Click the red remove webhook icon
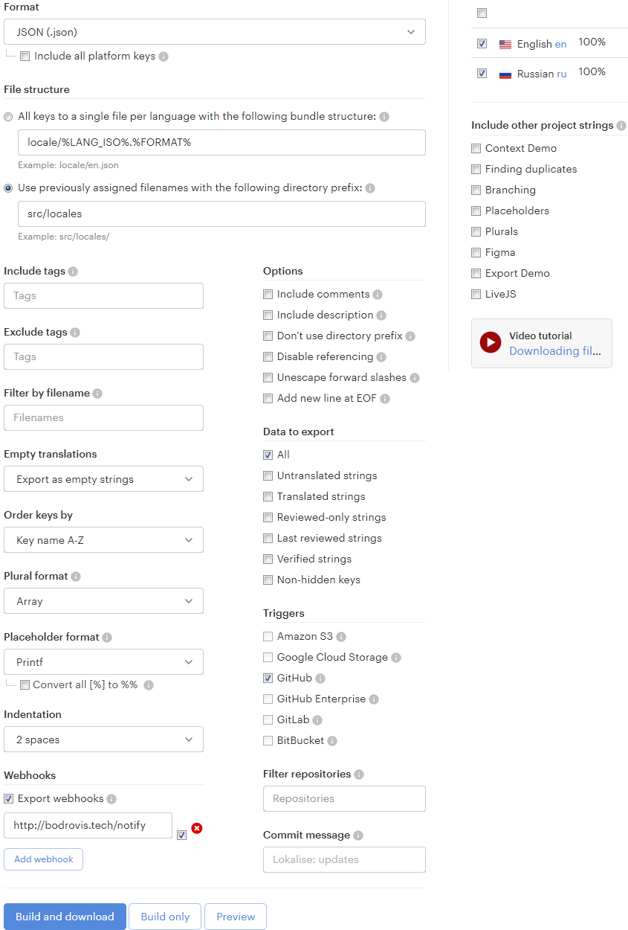 [x=197, y=828]
